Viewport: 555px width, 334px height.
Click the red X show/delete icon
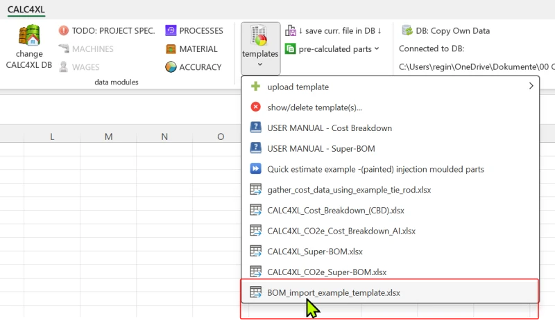click(x=255, y=107)
